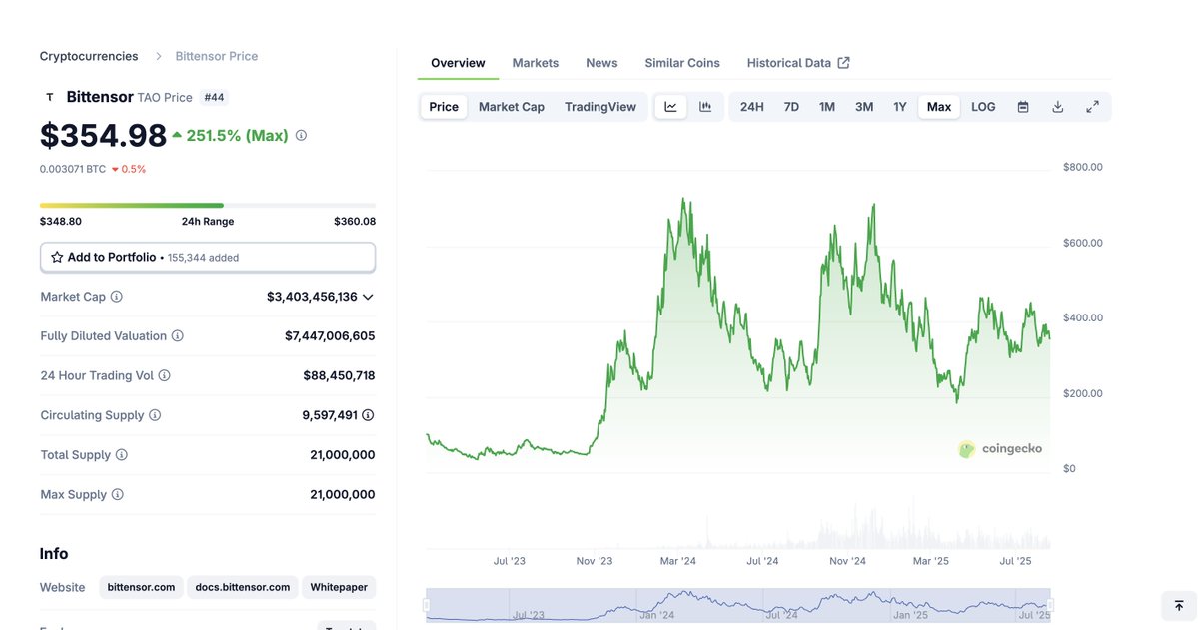Image resolution: width=1198 pixels, height=630 pixels.
Task: Click the 155,344 added text
Action: pyautogui.click(x=203, y=258)
